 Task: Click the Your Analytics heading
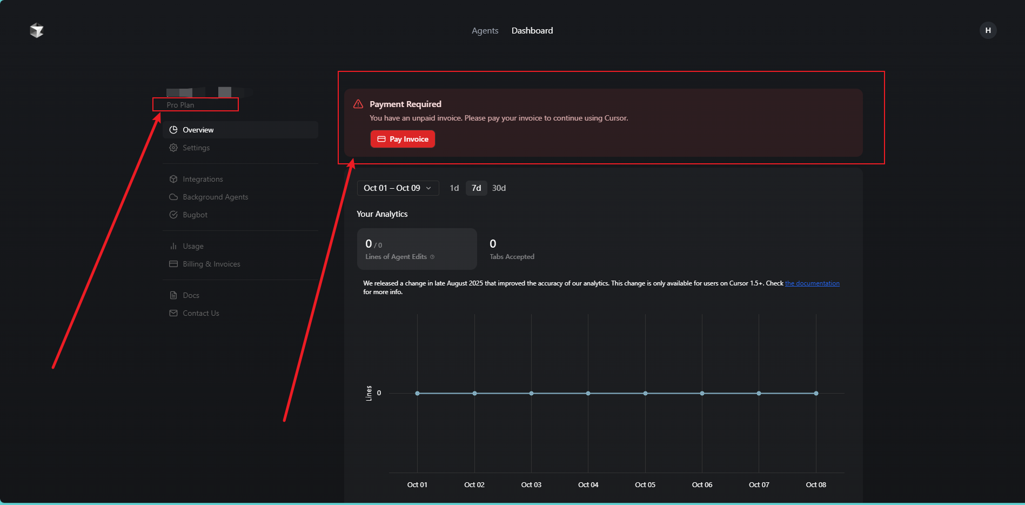click(x=382, y=214)
